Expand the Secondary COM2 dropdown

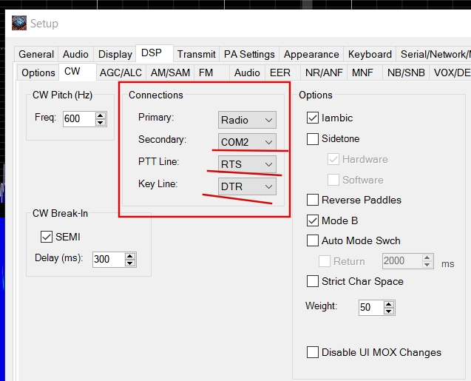click(248, 142)
